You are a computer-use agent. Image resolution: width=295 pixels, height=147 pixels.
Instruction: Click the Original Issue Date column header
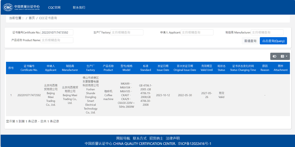(185, 68)
